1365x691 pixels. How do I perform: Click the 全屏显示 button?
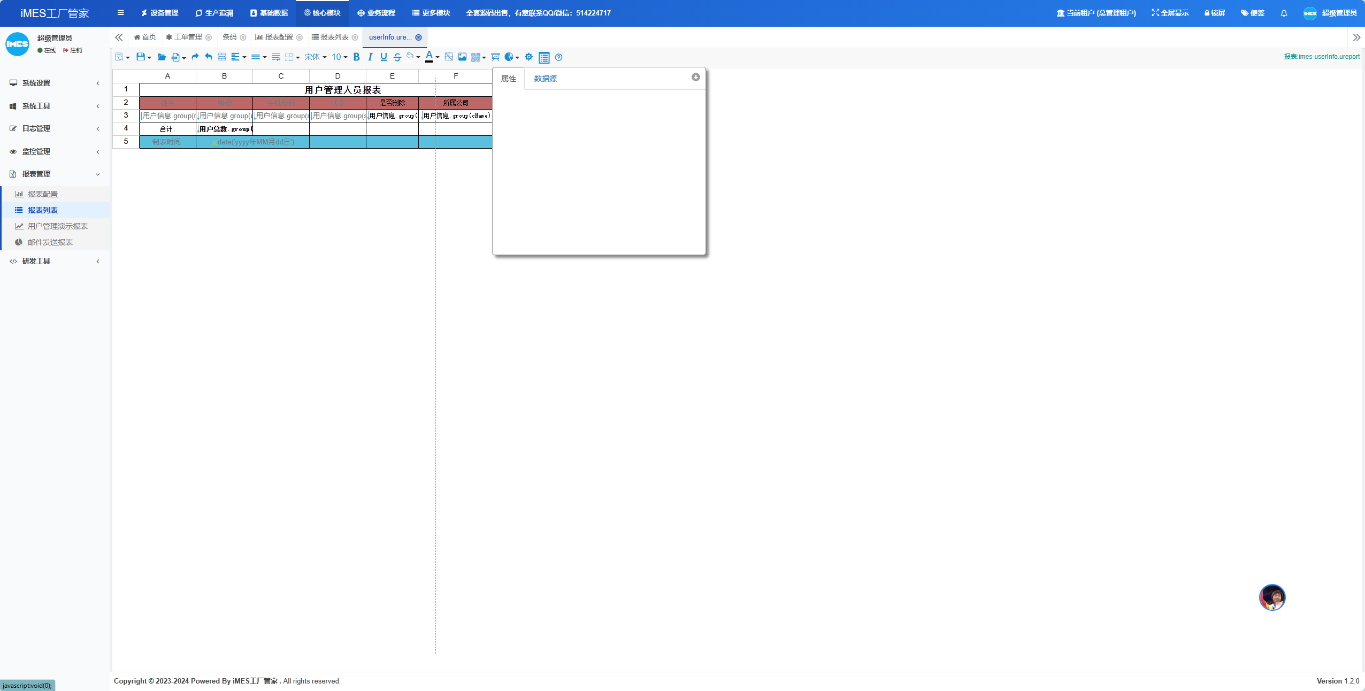pos(1170,13)
